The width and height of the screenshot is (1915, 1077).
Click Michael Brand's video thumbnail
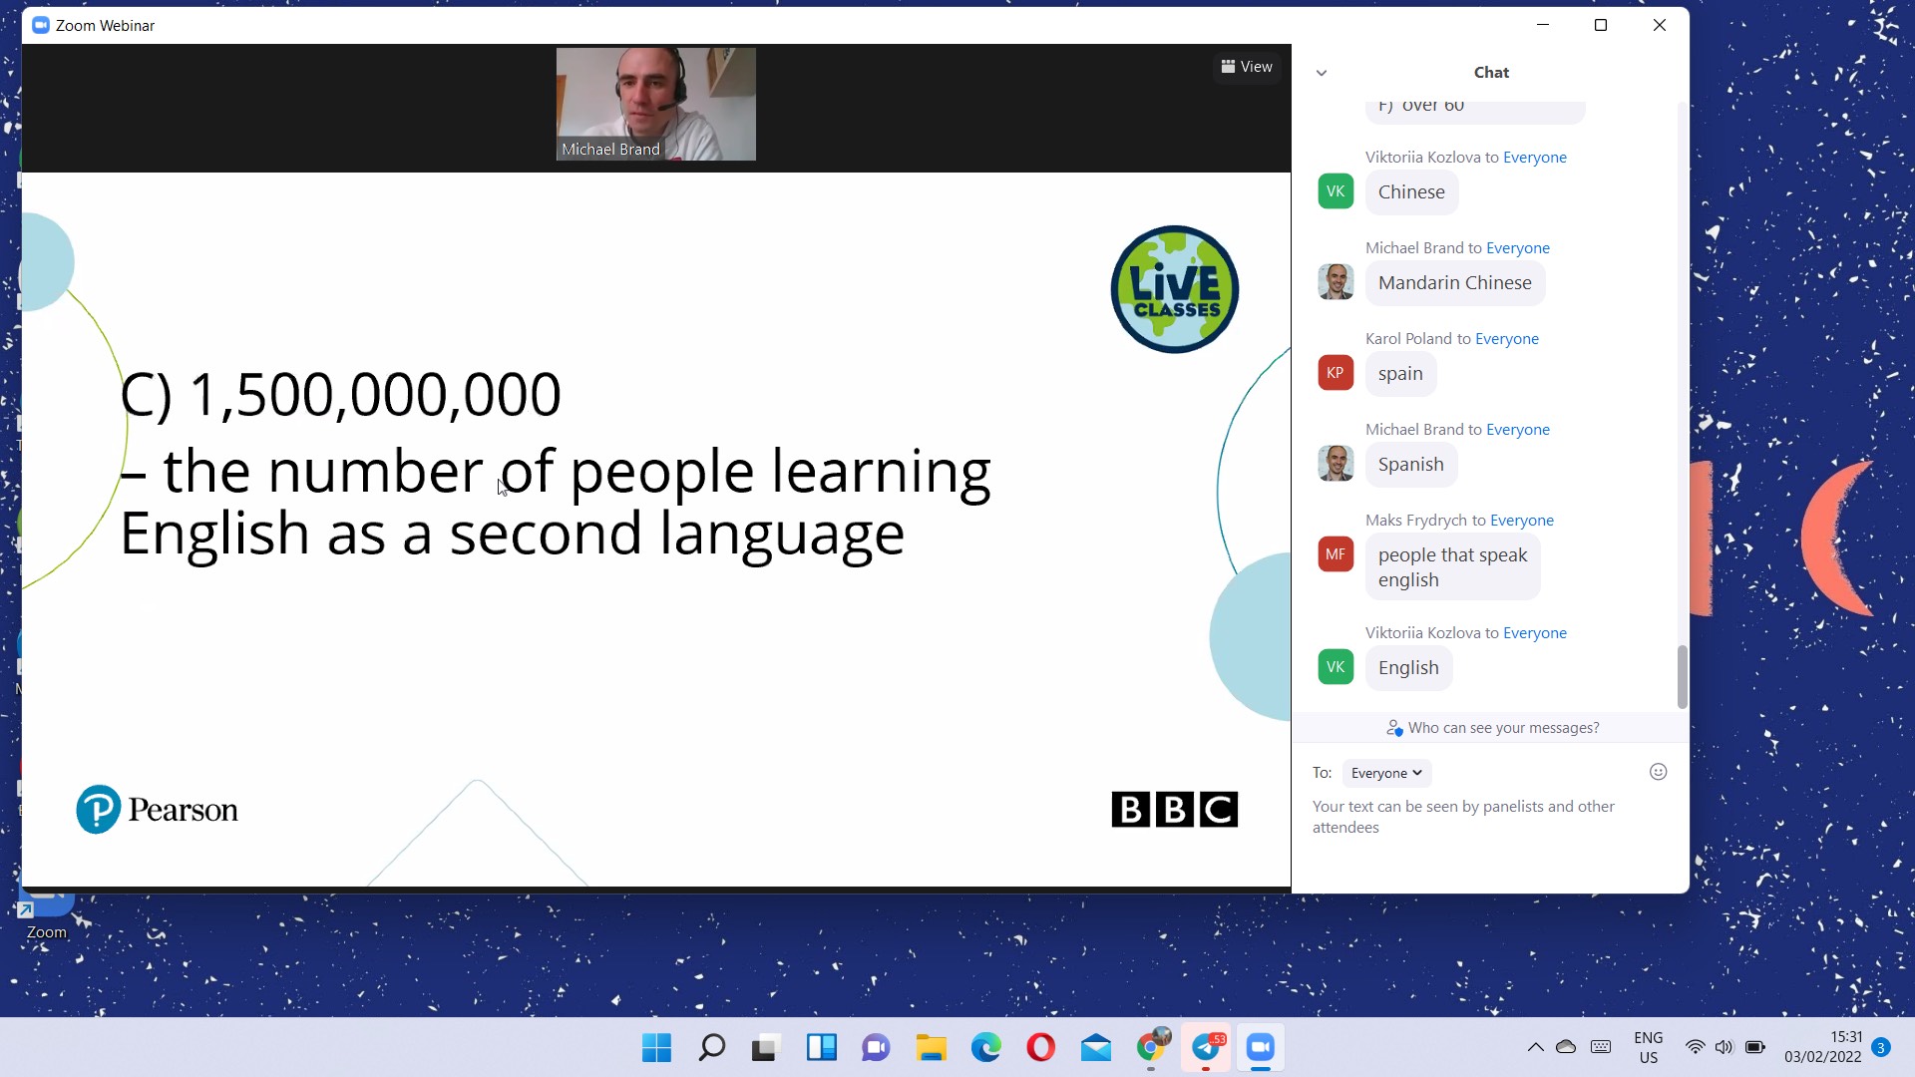point(655,104)
